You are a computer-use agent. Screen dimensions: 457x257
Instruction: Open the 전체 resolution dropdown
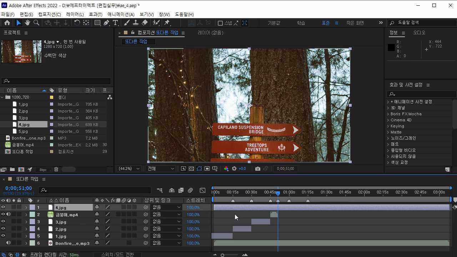161,169
